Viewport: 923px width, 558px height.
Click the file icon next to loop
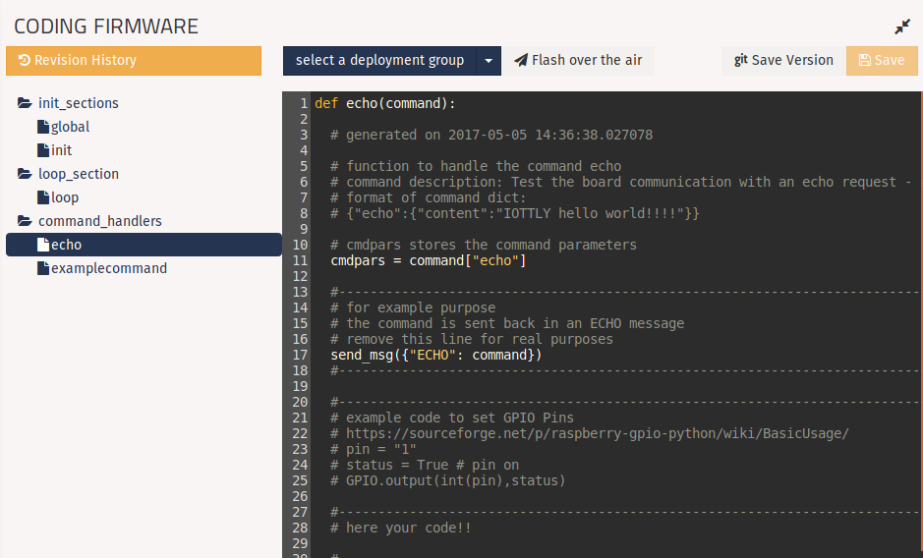[x=42, y=197]
